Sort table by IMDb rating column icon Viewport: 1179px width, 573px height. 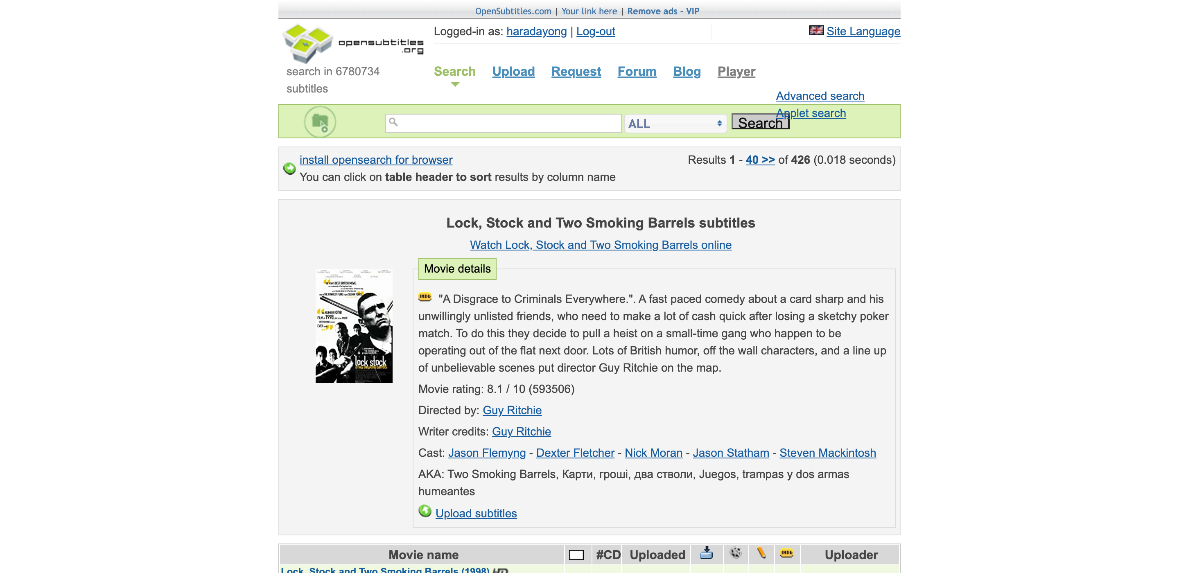(787, 553)
